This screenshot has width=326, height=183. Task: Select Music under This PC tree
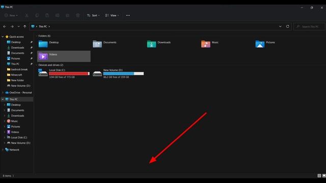coord(14,121)
